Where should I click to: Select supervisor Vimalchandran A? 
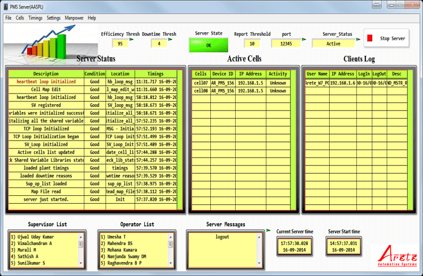coord(32,243)
